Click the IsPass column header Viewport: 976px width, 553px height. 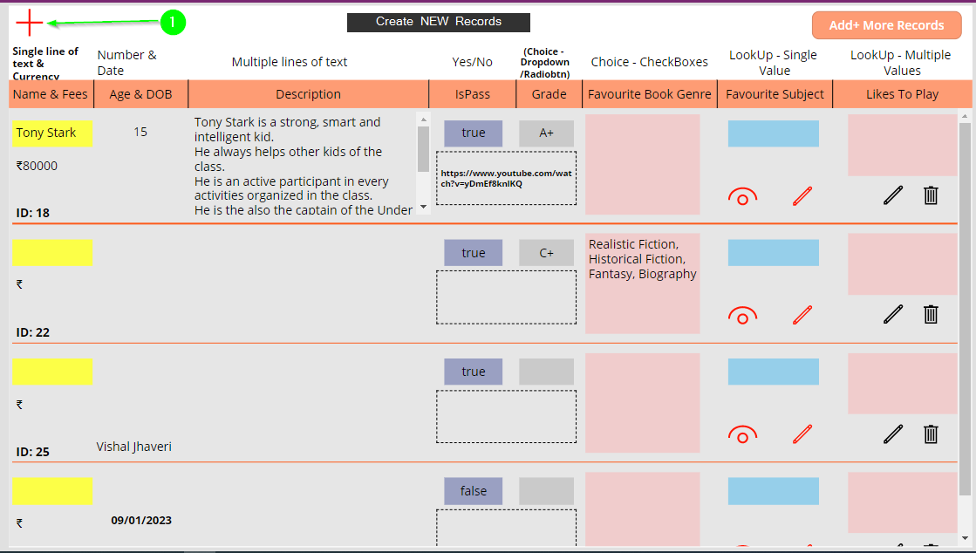[473, 94]
